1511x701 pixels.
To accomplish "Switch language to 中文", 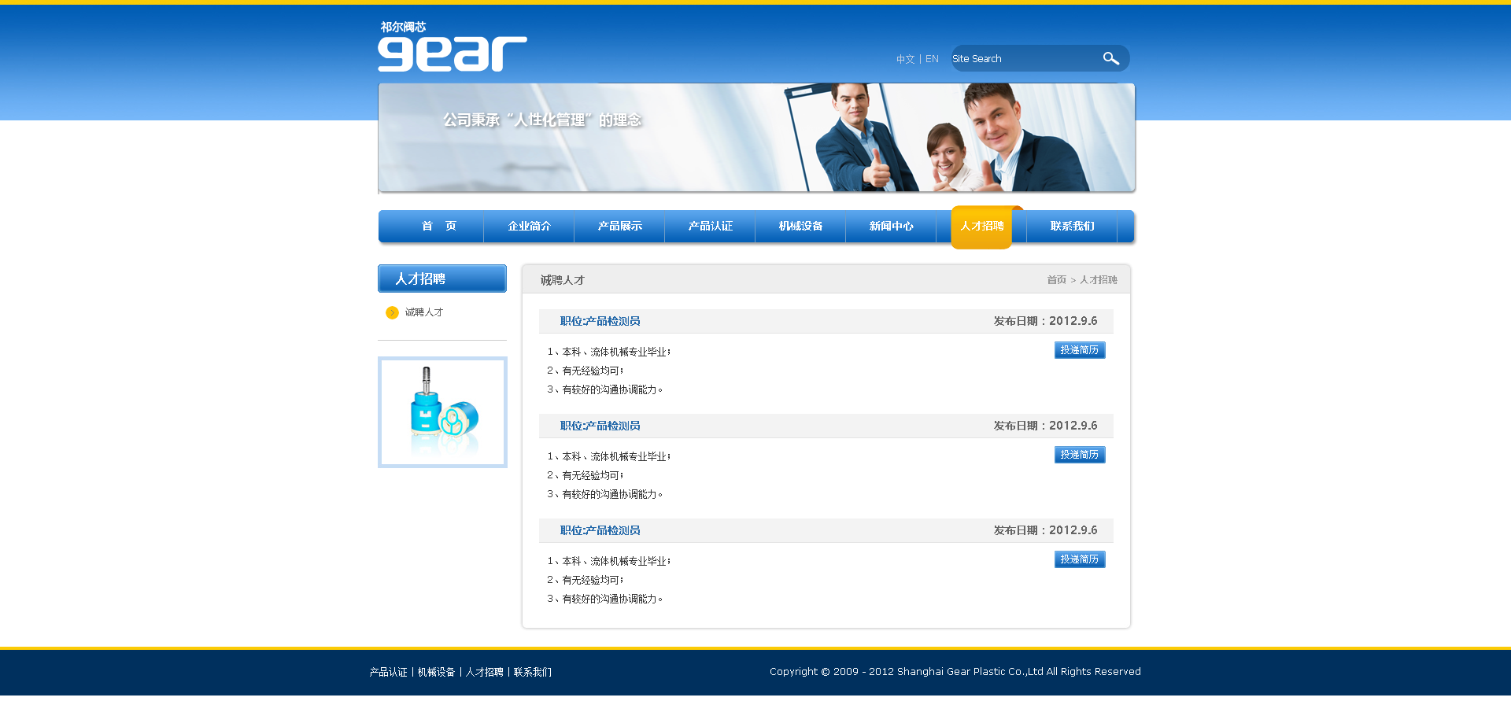I will (x=905, y=59).
